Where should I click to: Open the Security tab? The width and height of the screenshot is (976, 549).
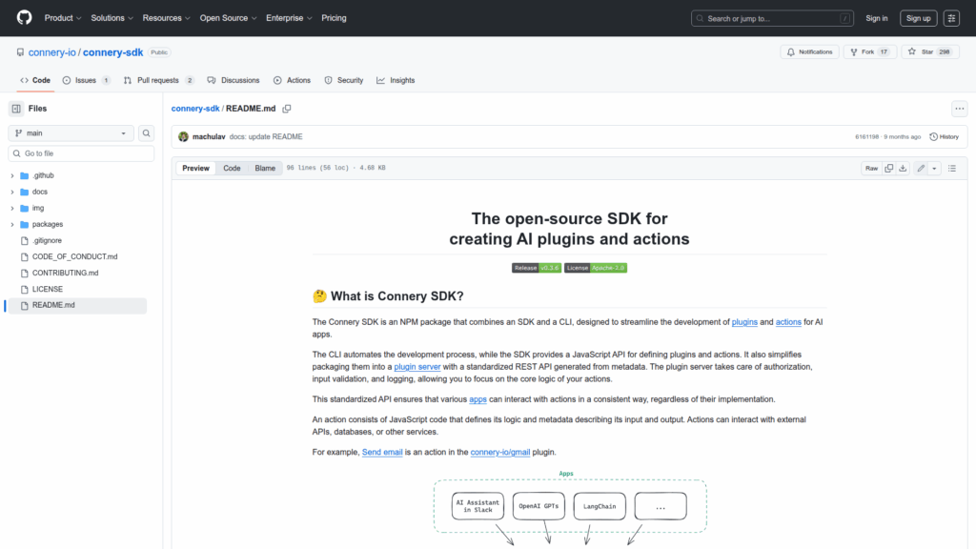(x=343, y=80)
